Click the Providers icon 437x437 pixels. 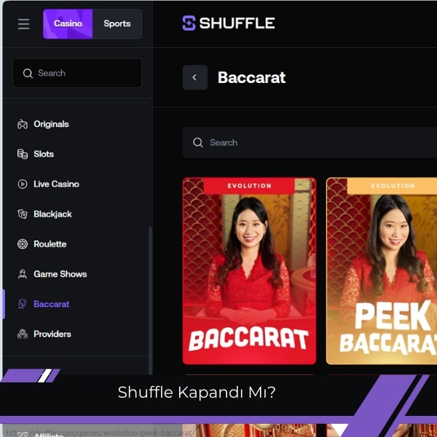[23, 334]
